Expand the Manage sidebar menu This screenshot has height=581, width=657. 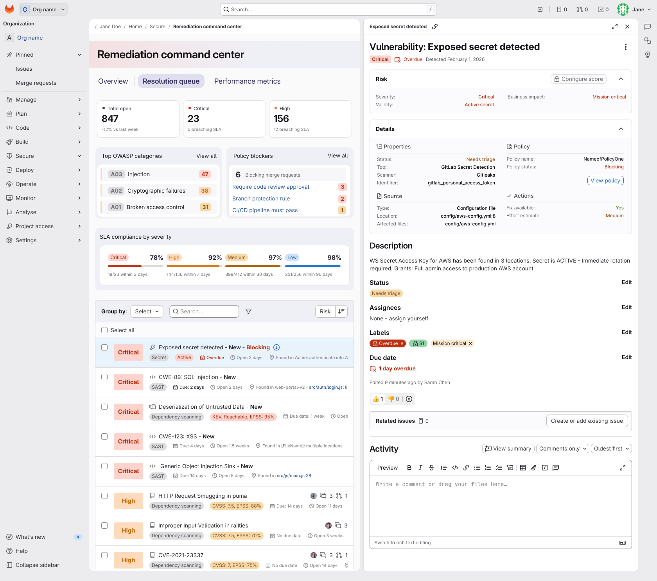44,100
